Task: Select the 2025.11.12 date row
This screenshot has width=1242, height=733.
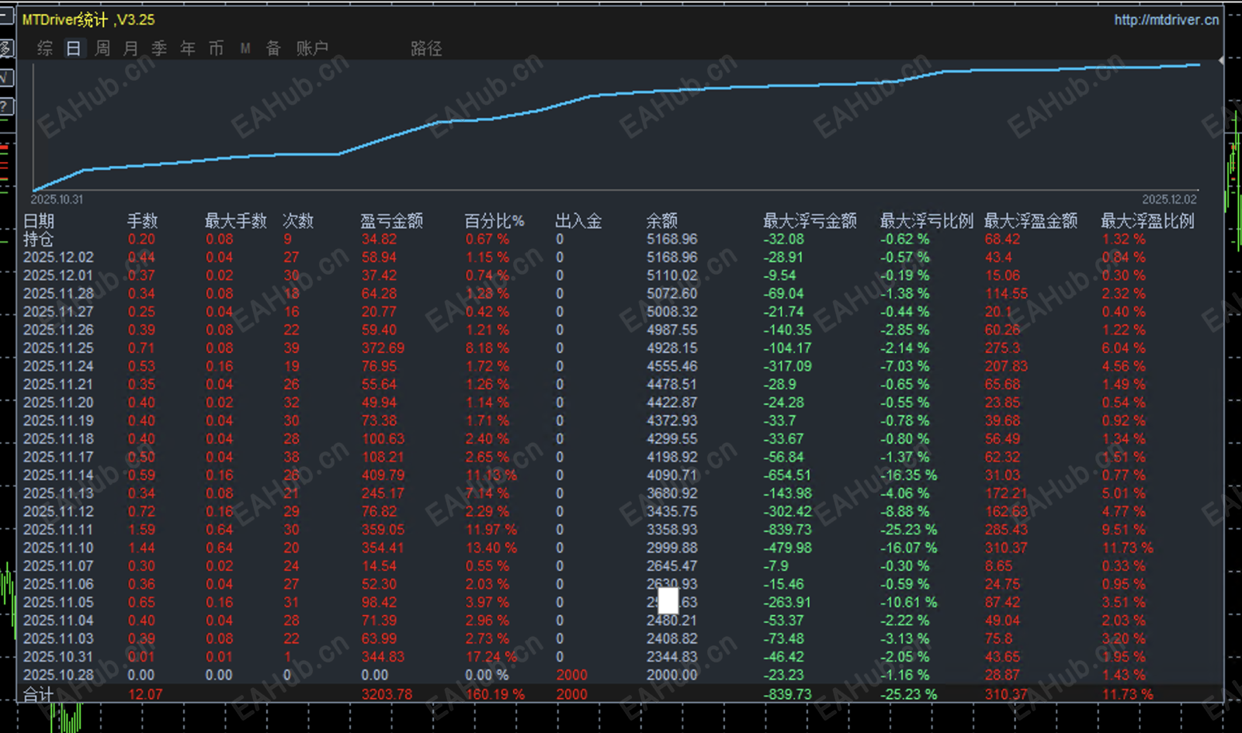Action: click(x=58, y=511)
